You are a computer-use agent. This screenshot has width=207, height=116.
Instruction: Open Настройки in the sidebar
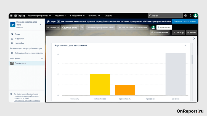(19, 43)
